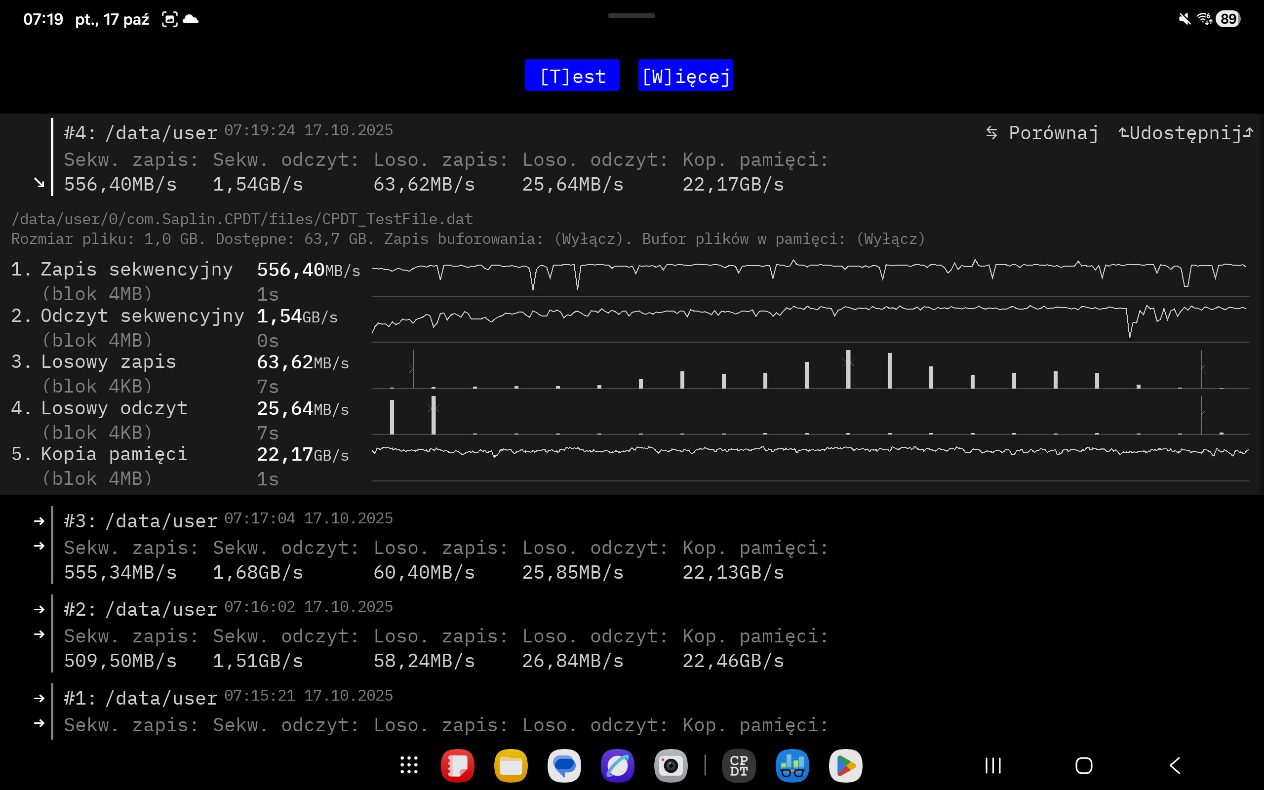Screen dimensions: 1264x790
Task: Expand result #1 using its arrow
Action: [x=39, y=699]
